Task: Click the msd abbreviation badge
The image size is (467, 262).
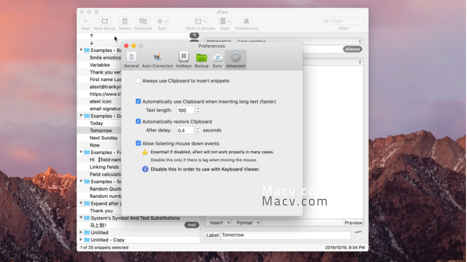Action: [191, 225]
